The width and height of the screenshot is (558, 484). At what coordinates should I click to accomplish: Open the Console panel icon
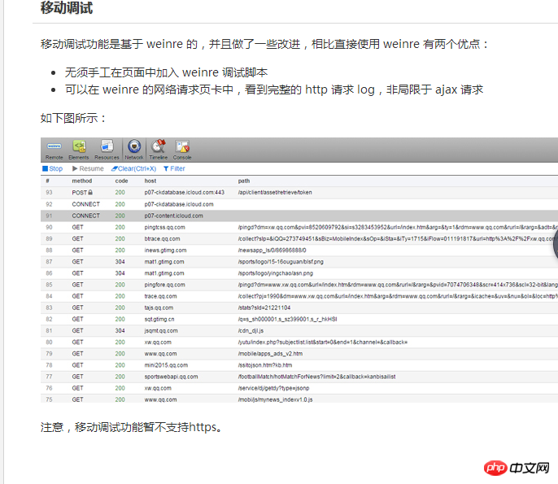tap(182, 150)
